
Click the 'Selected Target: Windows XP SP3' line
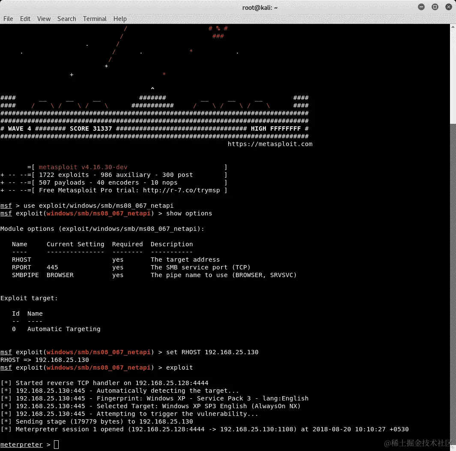click(150, 406)
